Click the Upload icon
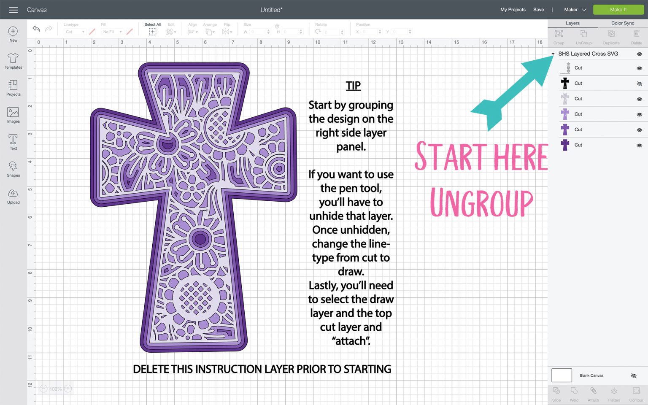648x405 pixels. (x=13, y=196)
